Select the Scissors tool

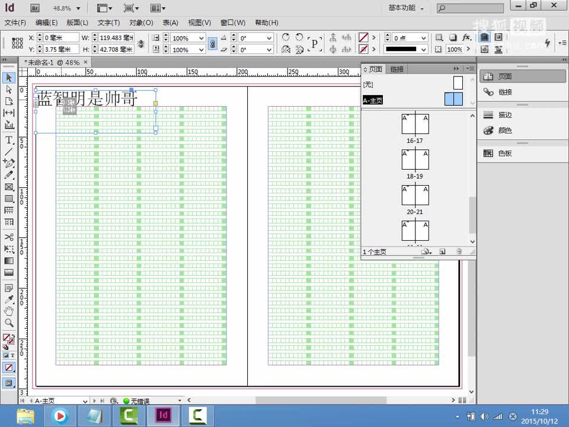(8, 238)
